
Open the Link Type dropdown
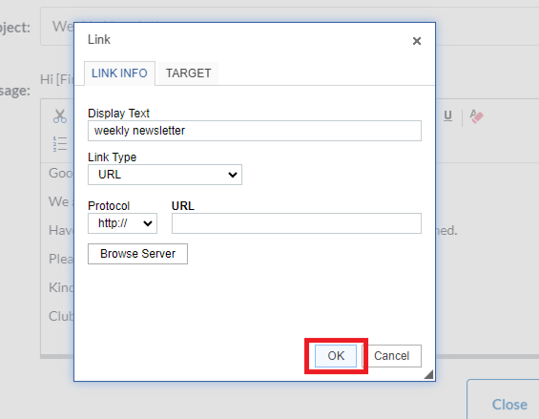165,175
